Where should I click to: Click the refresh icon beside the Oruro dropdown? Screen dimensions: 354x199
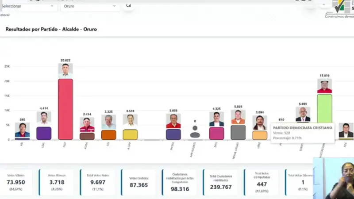tap(128, 6)
